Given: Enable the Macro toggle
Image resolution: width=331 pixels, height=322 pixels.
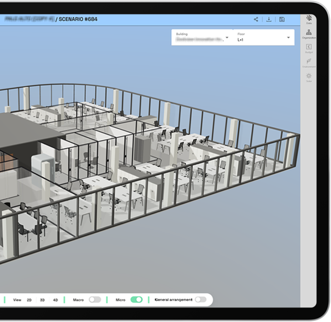Looking at the screenshot, I should pyautogui.click(x=95, y=300).
